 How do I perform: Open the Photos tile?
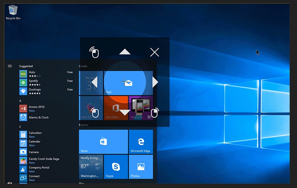pos(141,167)
